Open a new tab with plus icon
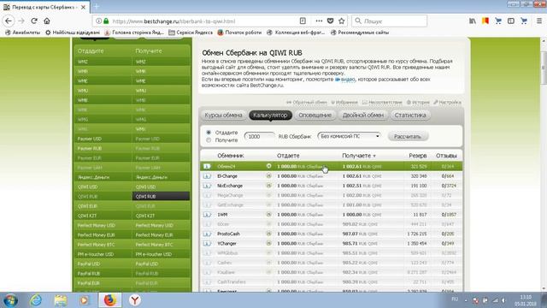 [97, 7]
